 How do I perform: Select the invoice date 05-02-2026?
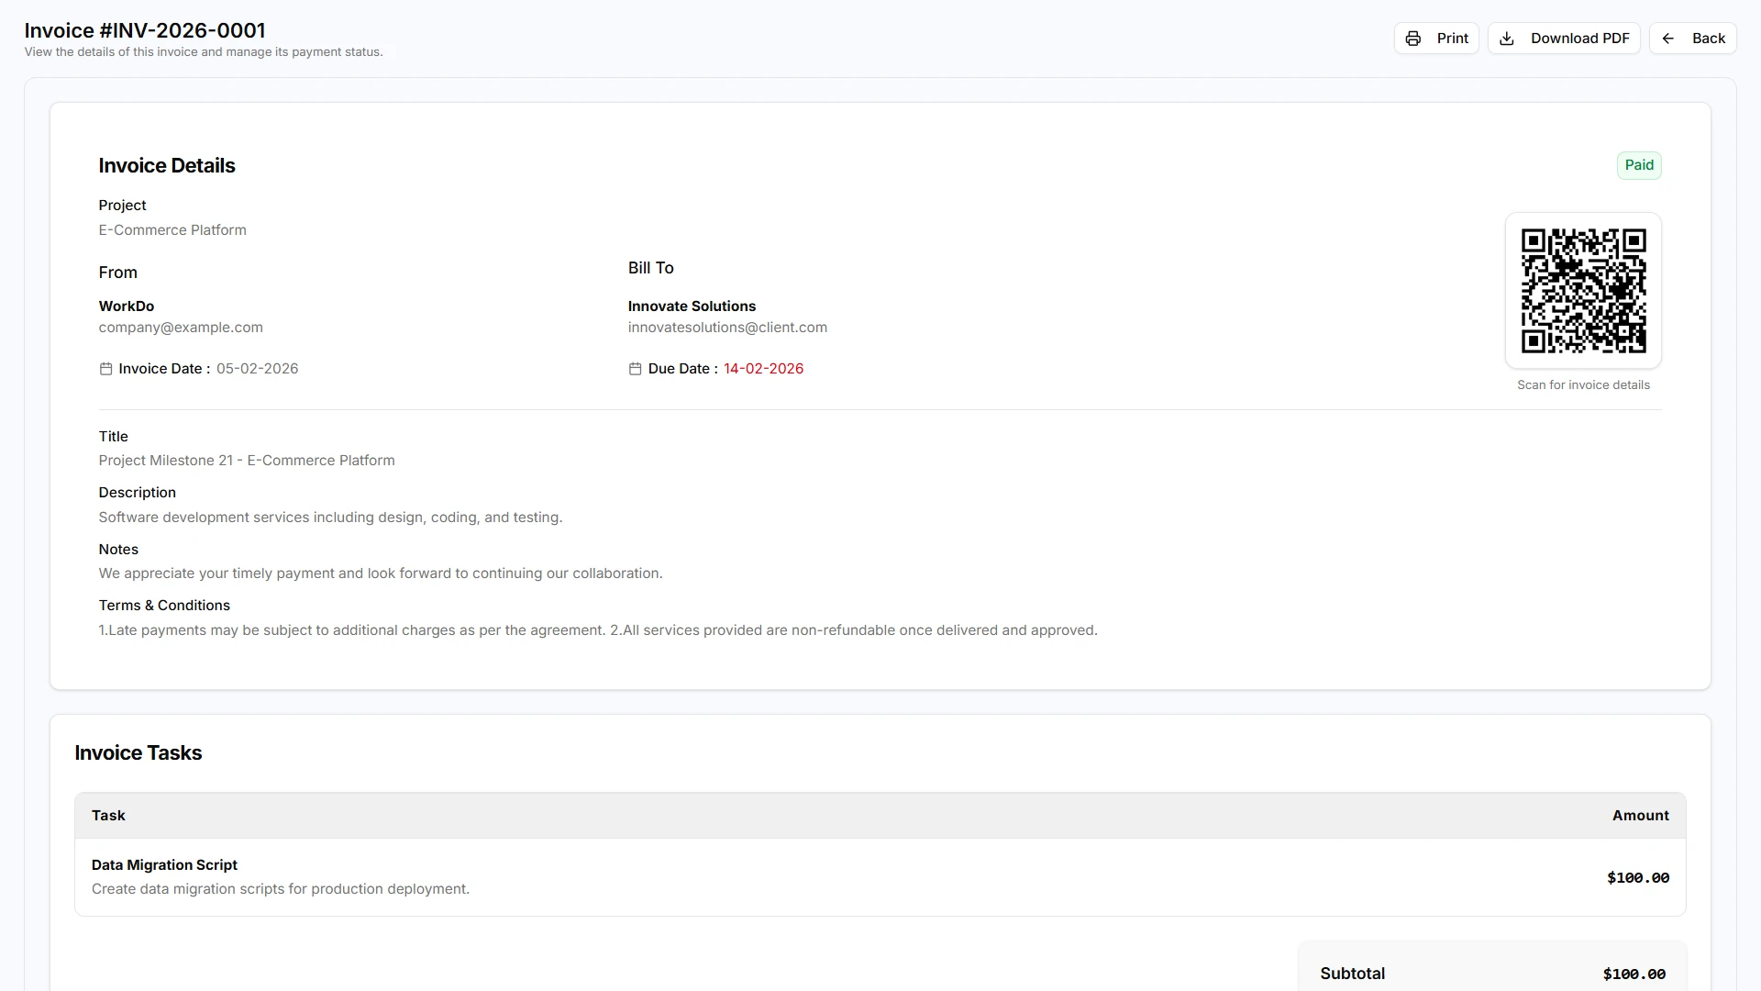tap(257, 369)
